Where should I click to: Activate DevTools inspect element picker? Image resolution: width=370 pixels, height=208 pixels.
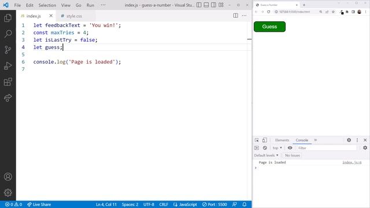pos(257,140)
